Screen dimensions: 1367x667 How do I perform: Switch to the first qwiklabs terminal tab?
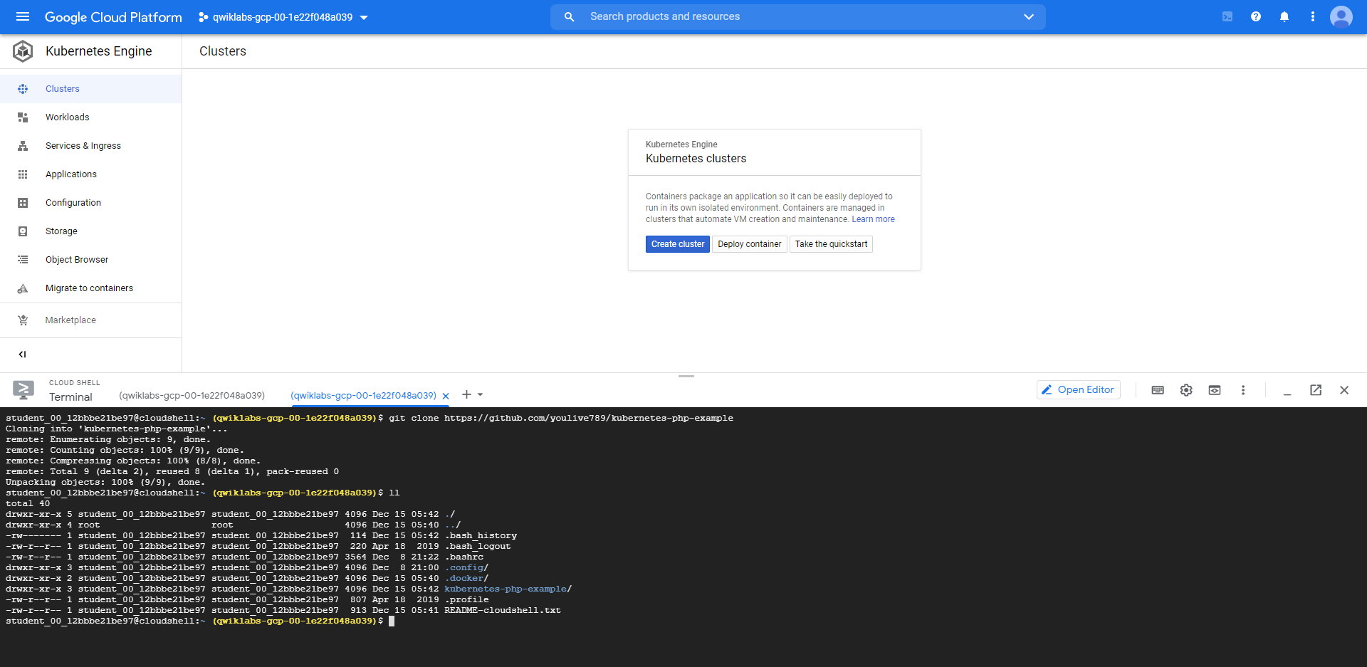pos(192,395)
